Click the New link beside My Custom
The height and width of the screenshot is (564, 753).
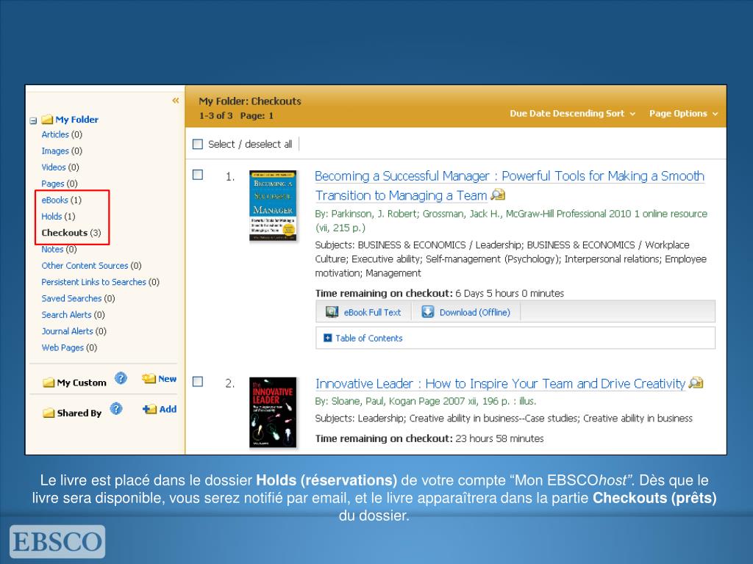[167, 379]
